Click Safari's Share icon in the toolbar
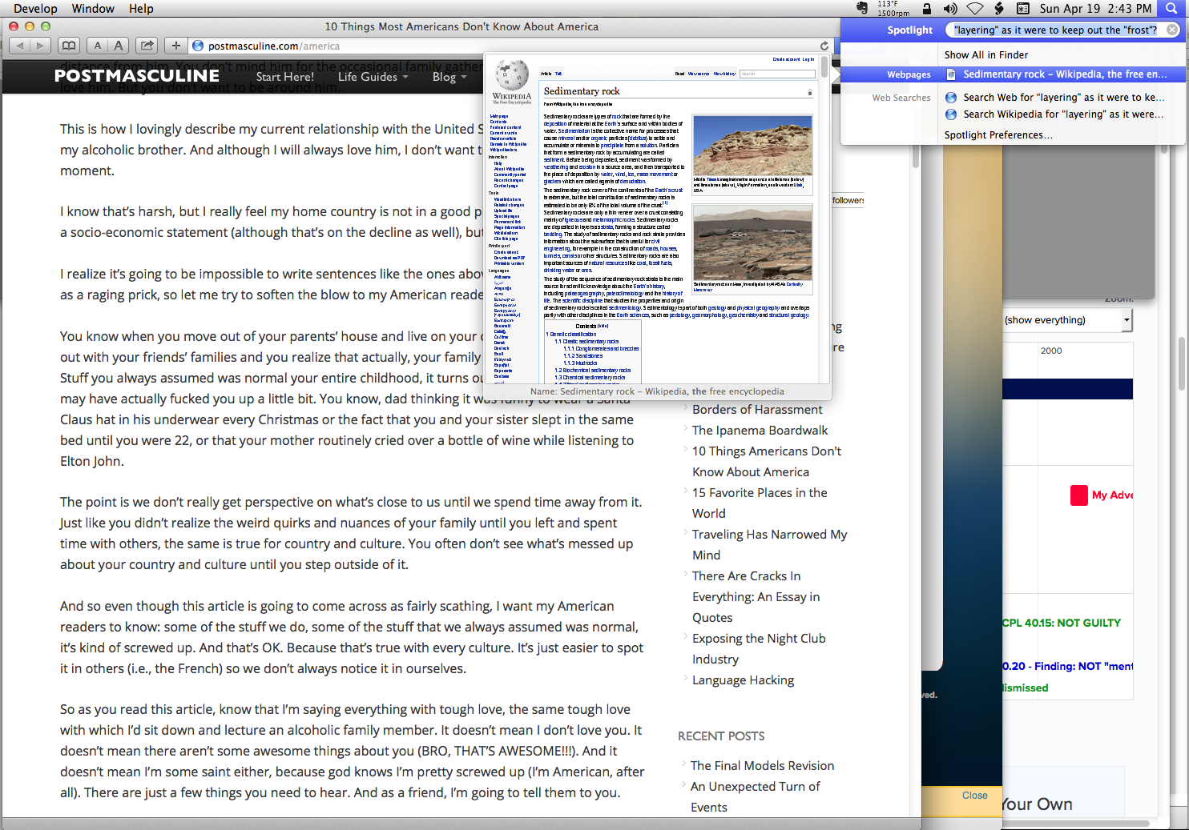The width and height of the screenshot is (1189, 830). (147, 46)
